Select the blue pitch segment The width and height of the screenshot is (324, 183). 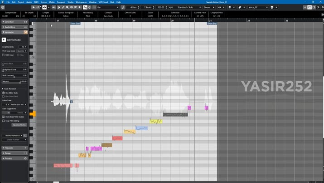(x=141, y=128)
